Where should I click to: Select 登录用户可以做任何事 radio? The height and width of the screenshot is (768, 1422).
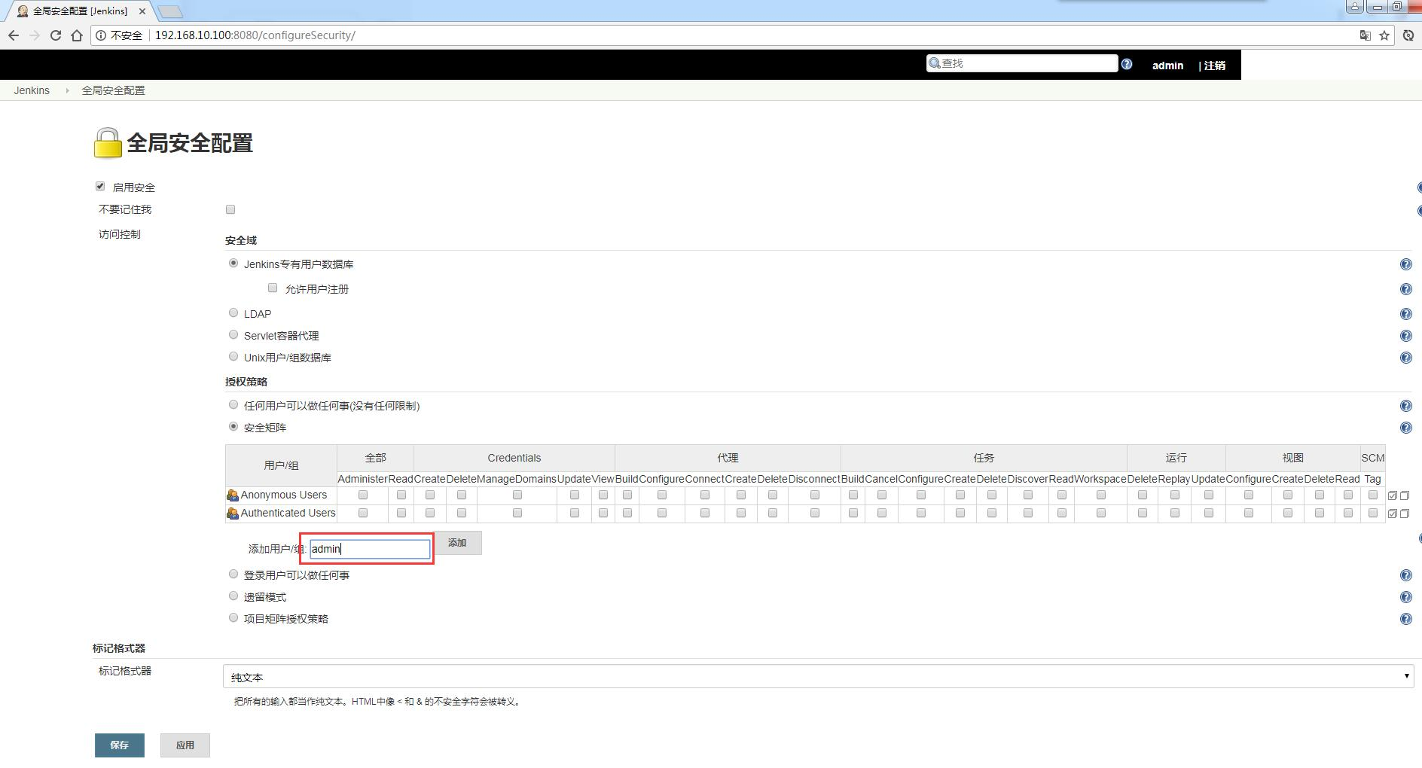coord(233,574)
